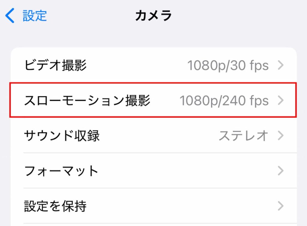Tap chevron next to 1080p/30 fps
Screen dimensions: 307x226
coord(281,65)
